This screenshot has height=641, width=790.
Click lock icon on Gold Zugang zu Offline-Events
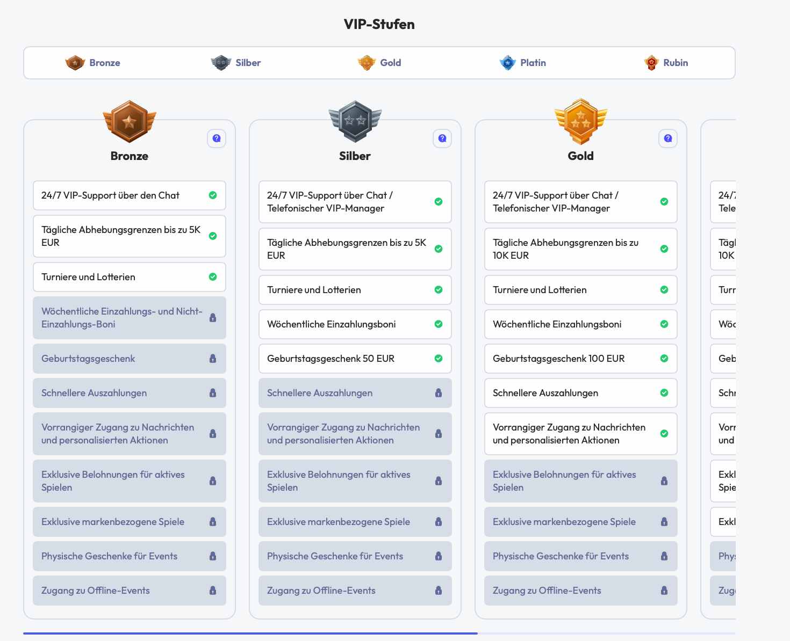(x=664, y=591)
